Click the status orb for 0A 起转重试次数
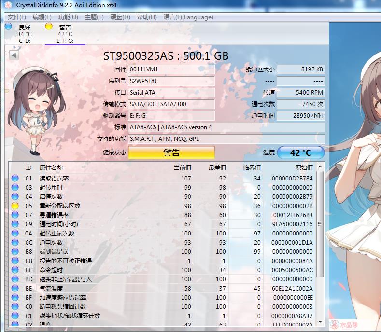 click(x=15, y=233)
